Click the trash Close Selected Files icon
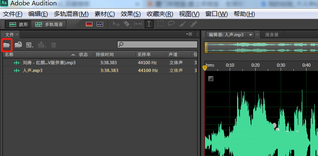318x156 pixels. [x=53, y=45]
